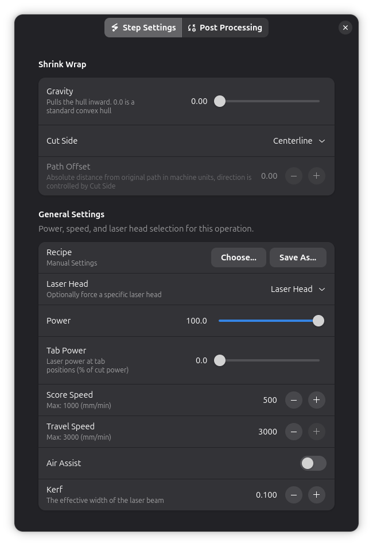Decrease Travel Speed with minus icon
The image size is (373, 546).
[x=294, y=432]
